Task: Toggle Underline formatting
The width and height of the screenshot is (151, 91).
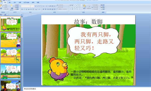Action: point(26,9)
